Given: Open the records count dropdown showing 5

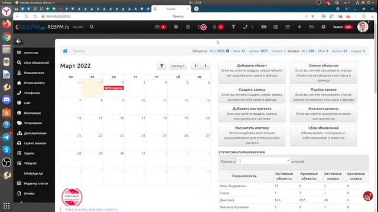Looking at the screenshot, I should [264, 161].
